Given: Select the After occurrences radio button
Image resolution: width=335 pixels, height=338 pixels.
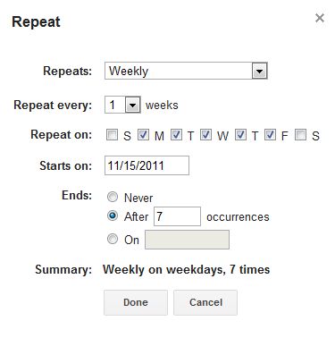Looking at the screenshot, I should pos(113,215).
